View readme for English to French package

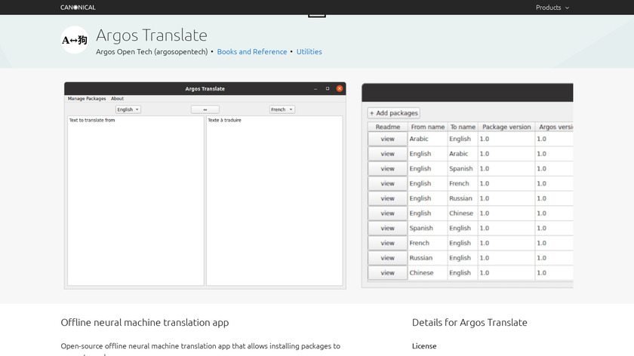tap(387, 183)
